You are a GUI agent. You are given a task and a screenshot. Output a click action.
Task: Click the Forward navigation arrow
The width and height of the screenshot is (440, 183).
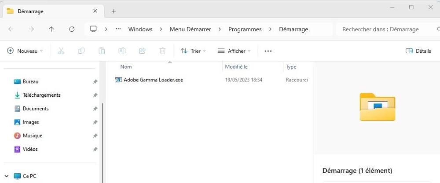31,29
